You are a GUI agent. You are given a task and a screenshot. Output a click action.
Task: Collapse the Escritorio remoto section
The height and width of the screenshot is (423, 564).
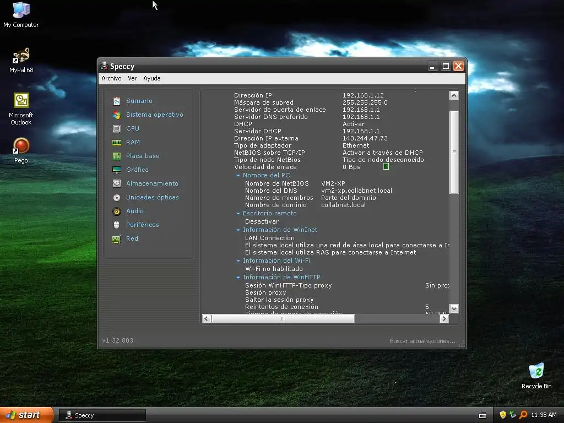tap(238, 214)
